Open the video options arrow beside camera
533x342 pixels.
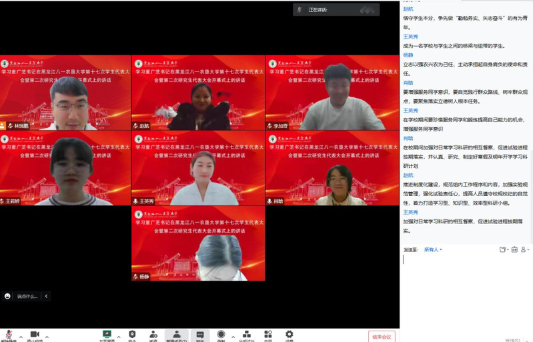[47, 337]
